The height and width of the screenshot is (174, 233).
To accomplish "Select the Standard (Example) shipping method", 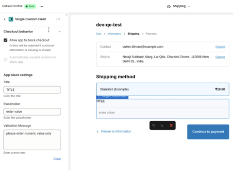I will 163,89.
